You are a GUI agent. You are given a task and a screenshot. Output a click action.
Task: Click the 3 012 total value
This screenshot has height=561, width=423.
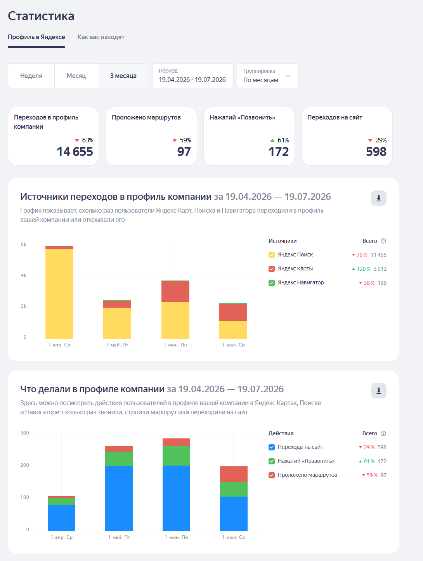[380, 269]
